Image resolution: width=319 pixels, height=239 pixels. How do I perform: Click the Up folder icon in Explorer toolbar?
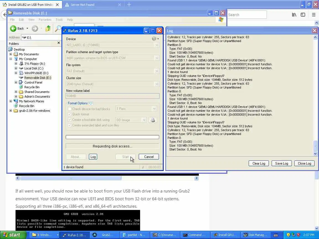48,28
